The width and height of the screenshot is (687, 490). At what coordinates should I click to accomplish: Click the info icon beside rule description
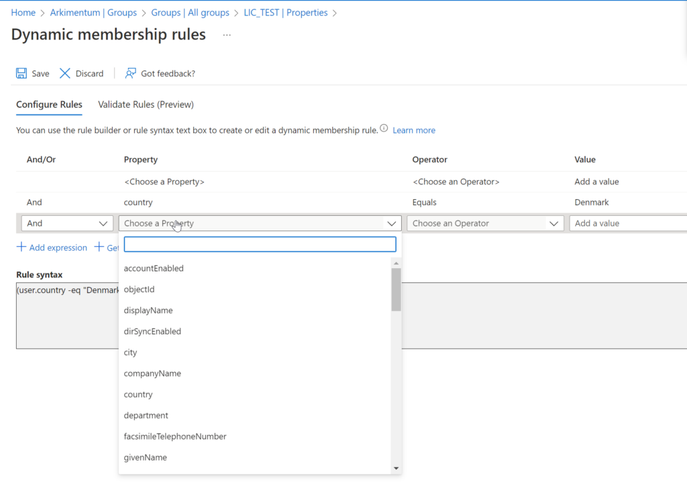pos(384,128)
